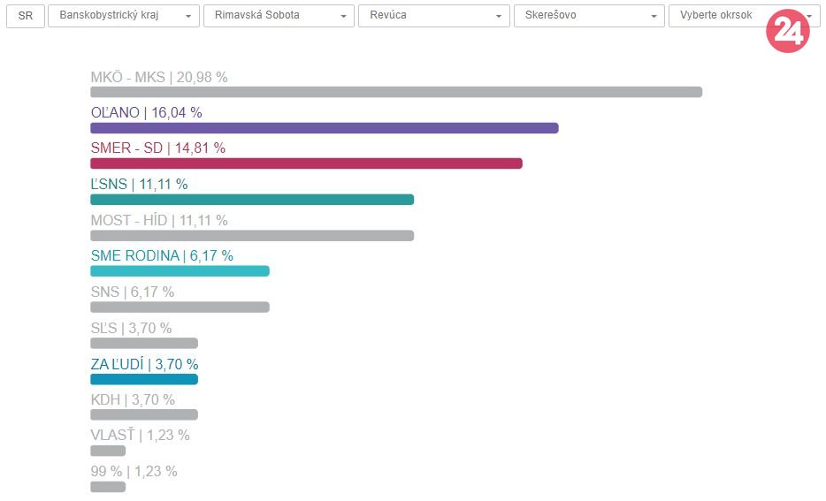The height and width of the screenshot is (501, 826).
Task: Expand the Skerešovo municipality dropdown
Action: coord(589,16)
